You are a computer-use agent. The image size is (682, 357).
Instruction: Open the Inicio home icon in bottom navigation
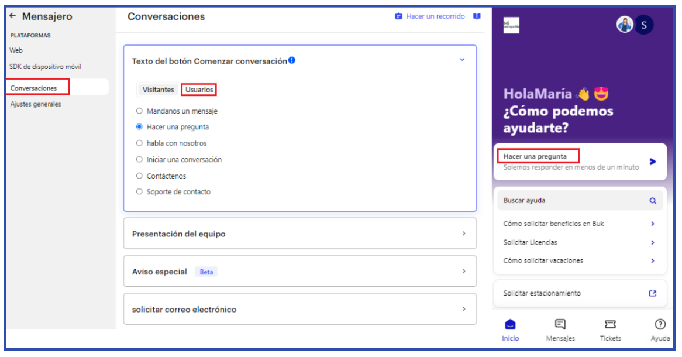click(510, 325)
